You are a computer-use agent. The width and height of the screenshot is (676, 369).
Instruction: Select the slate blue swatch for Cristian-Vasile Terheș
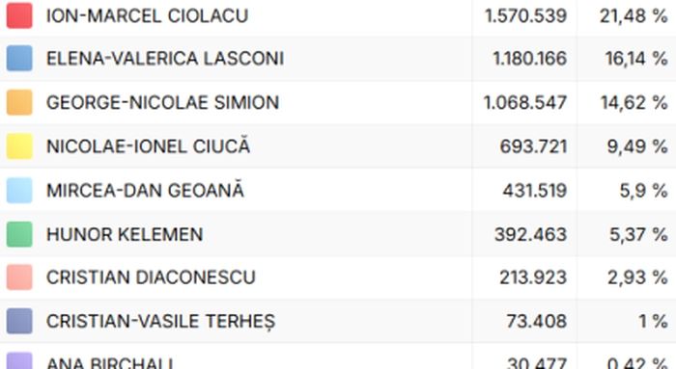[19, 321]
